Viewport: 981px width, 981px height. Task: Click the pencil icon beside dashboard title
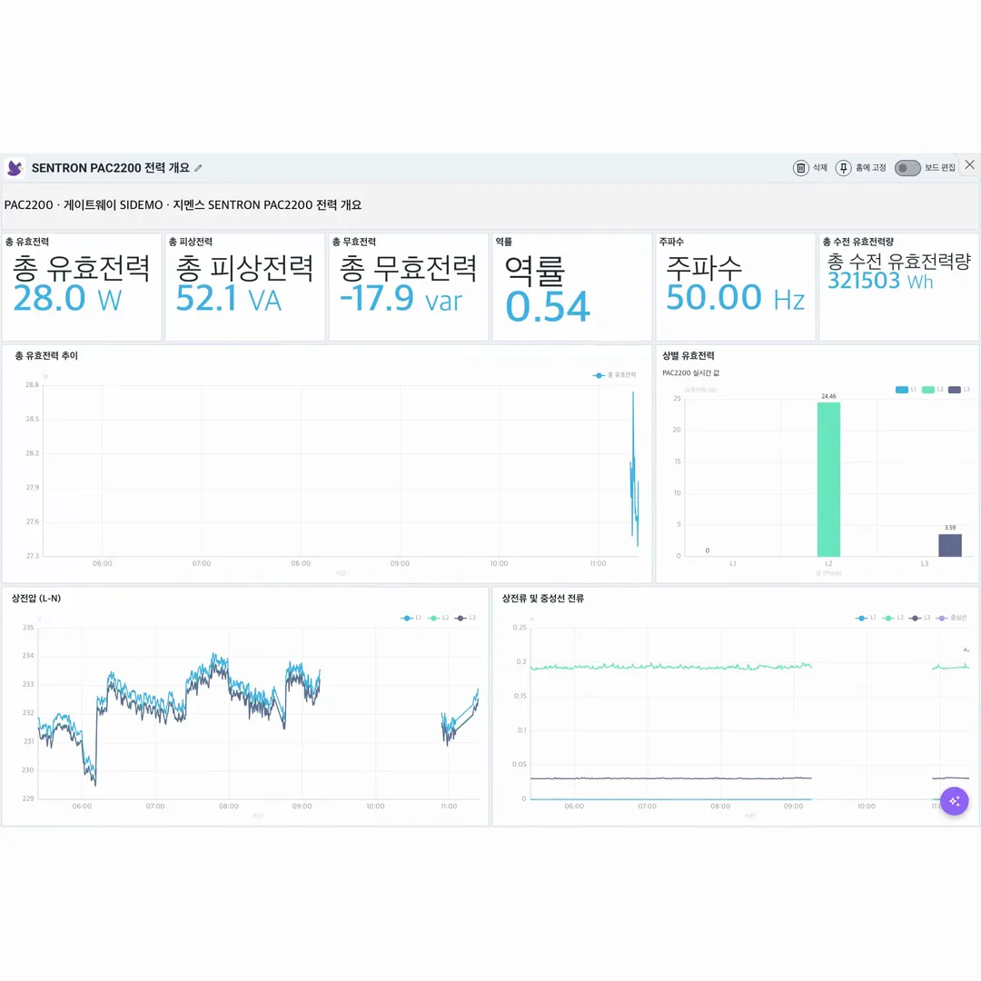(198, 168)
